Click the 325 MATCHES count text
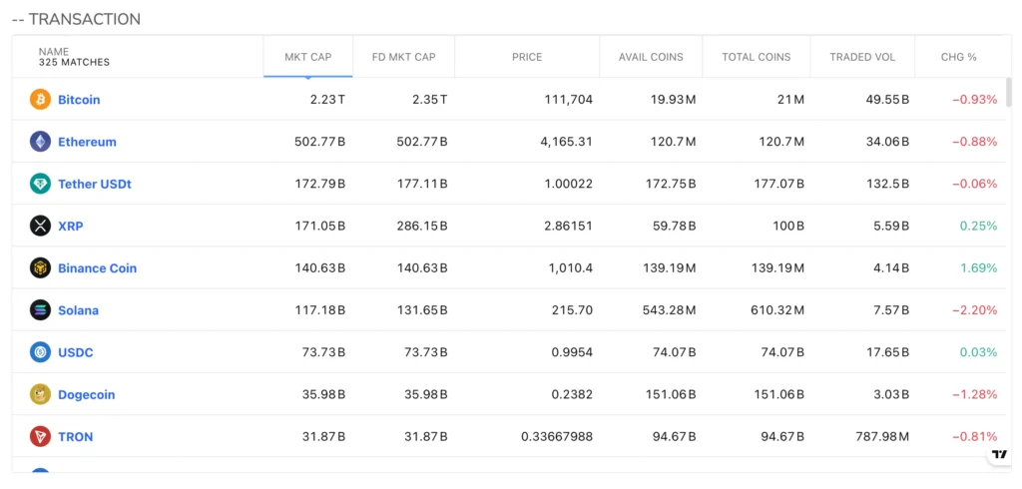The image size is (1022, 489). click(74, 63)
